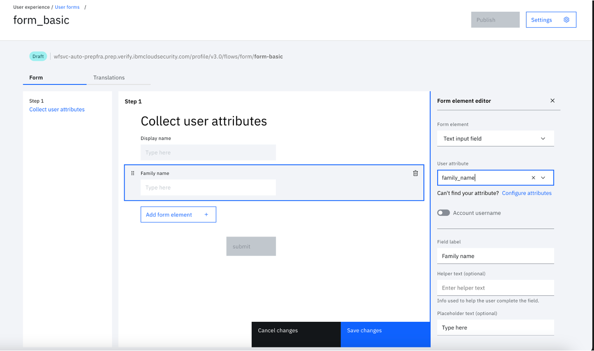Click the Helper text input field
594x351 pixels.
(495, 288)
